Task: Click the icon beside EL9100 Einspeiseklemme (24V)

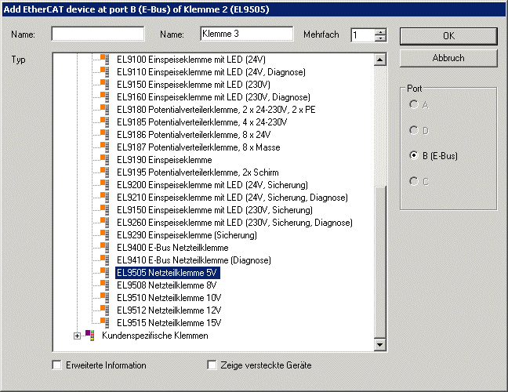Action: [104, 60]
